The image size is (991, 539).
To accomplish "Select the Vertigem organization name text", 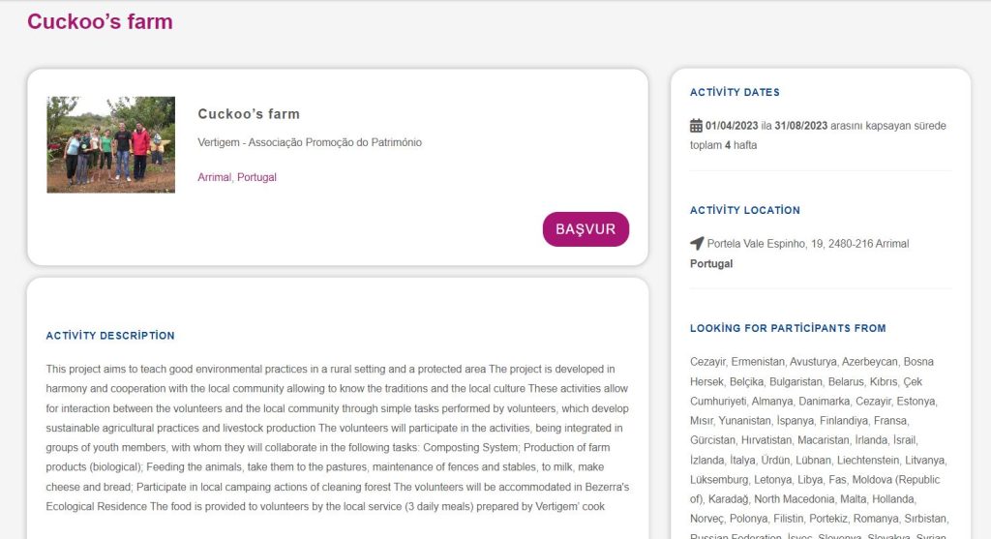I will click(310, 142).
